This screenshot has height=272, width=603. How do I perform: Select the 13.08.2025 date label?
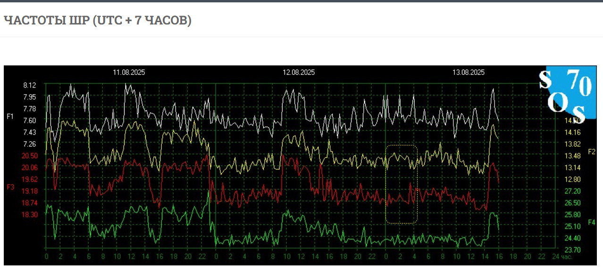click(469, 72)
